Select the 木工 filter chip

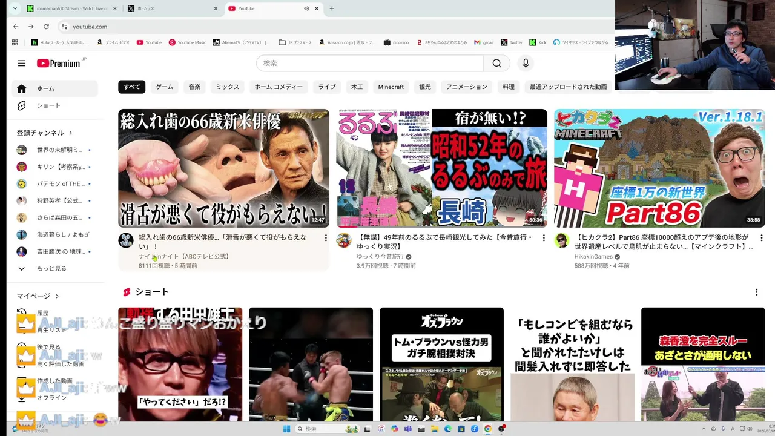click(x=357, y=87)
